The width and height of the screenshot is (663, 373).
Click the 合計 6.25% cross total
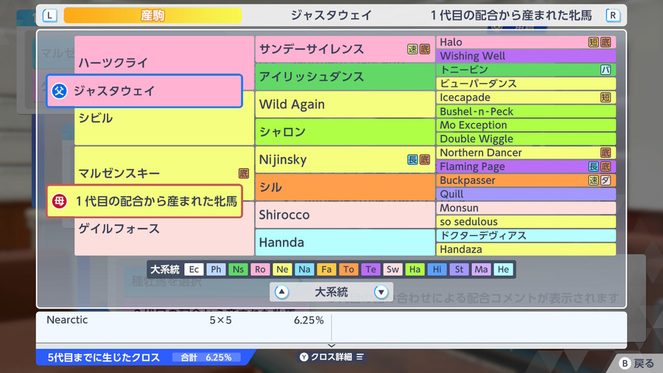click(x=206, y=358)
